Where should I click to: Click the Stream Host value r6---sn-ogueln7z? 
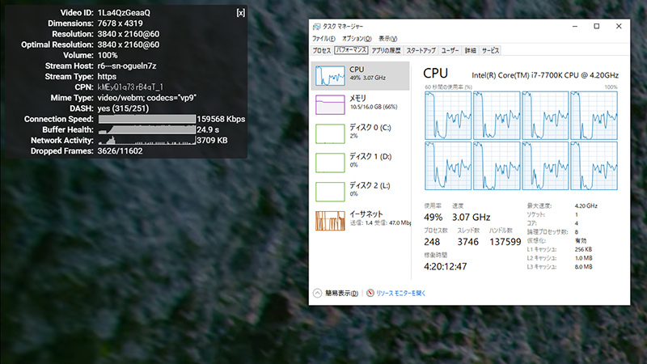[127, 66]
